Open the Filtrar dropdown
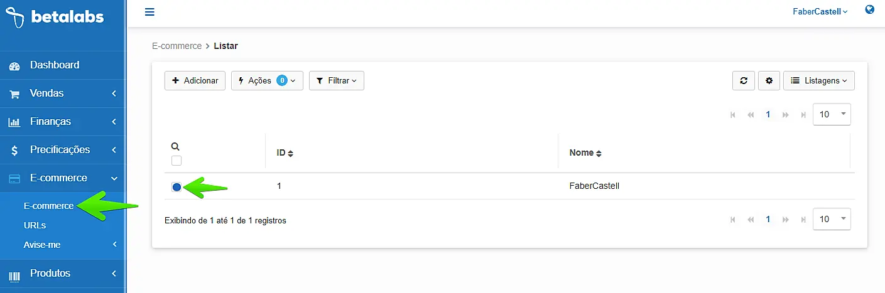The height and width of the screenshot is (293, 885). pyautogui.click(x=336, y=80)
